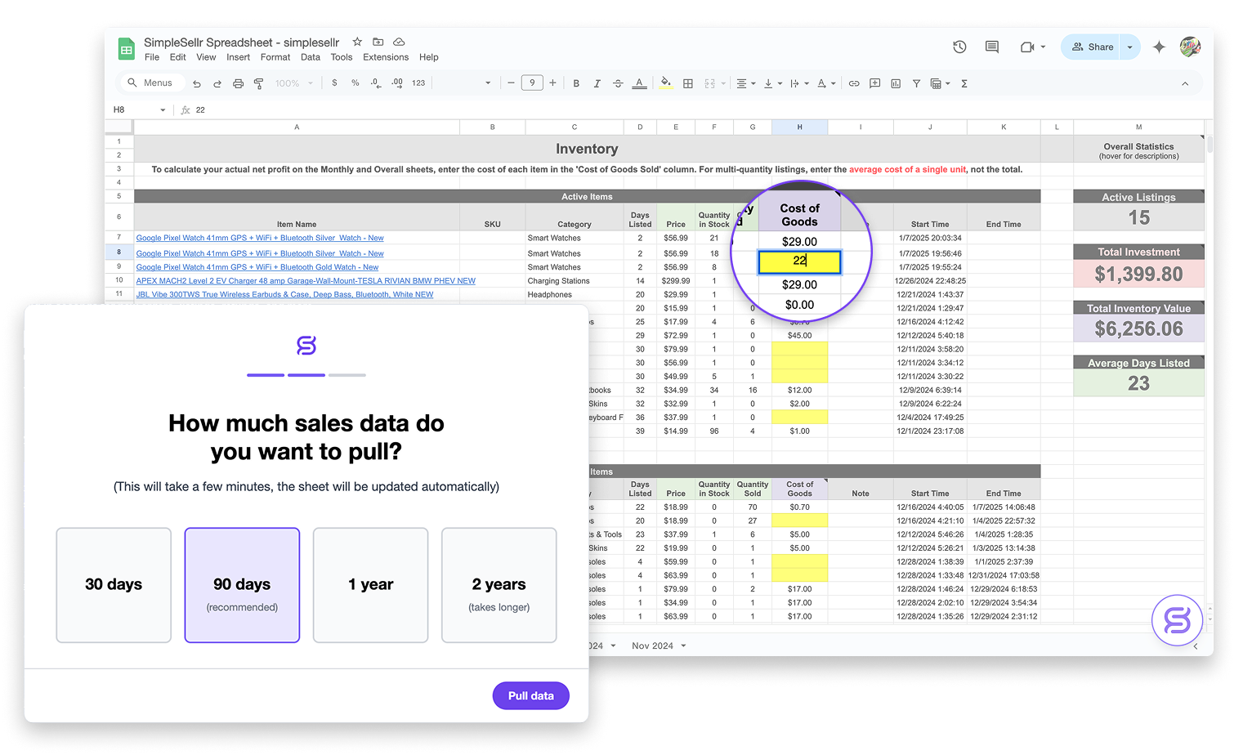Open the JBL Vibe 300TWS earbuds link
This screenshot has width=1252, height=755.
click(284, 295)
